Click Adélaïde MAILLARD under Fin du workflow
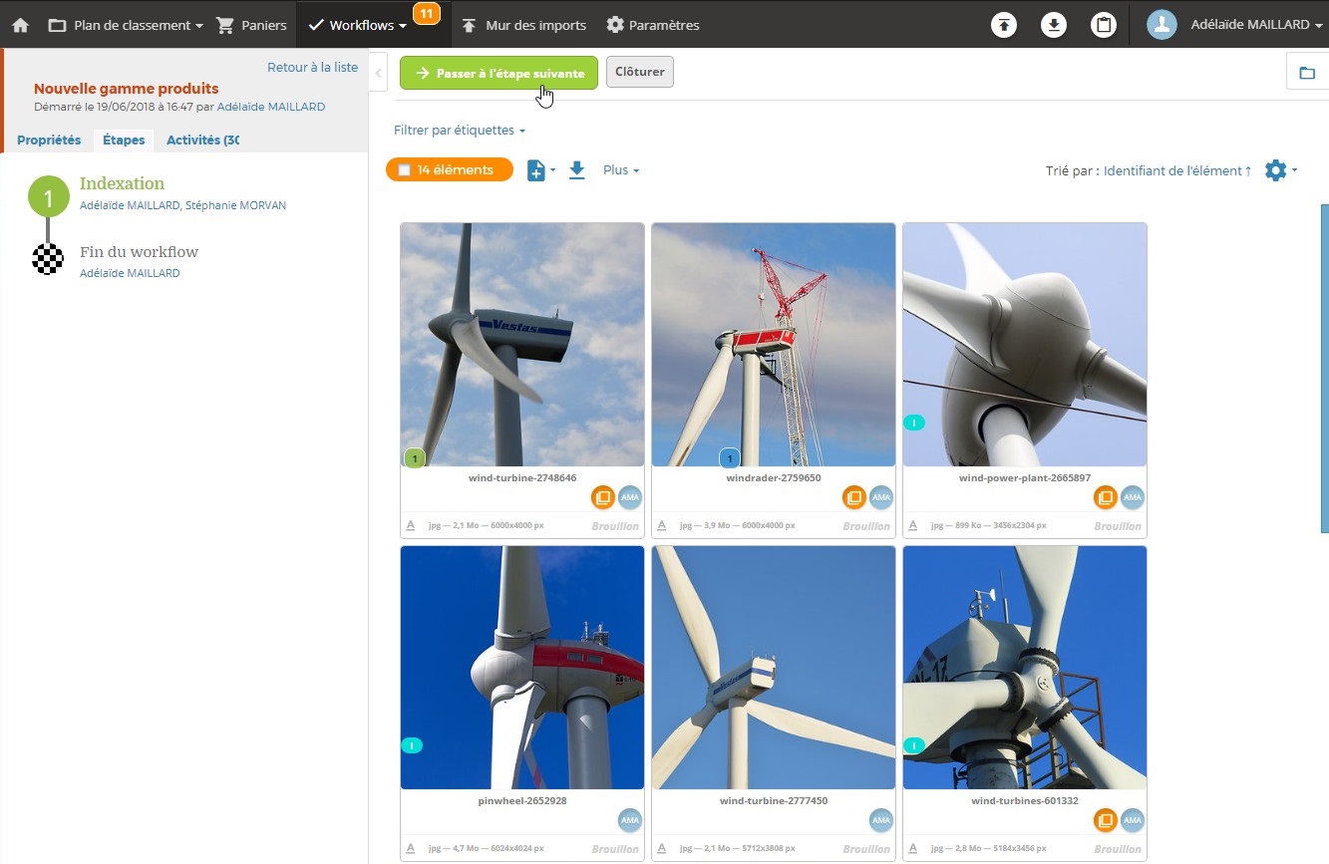The height and width of the screenshot is (864, 1329). click(x=130, y=273)
